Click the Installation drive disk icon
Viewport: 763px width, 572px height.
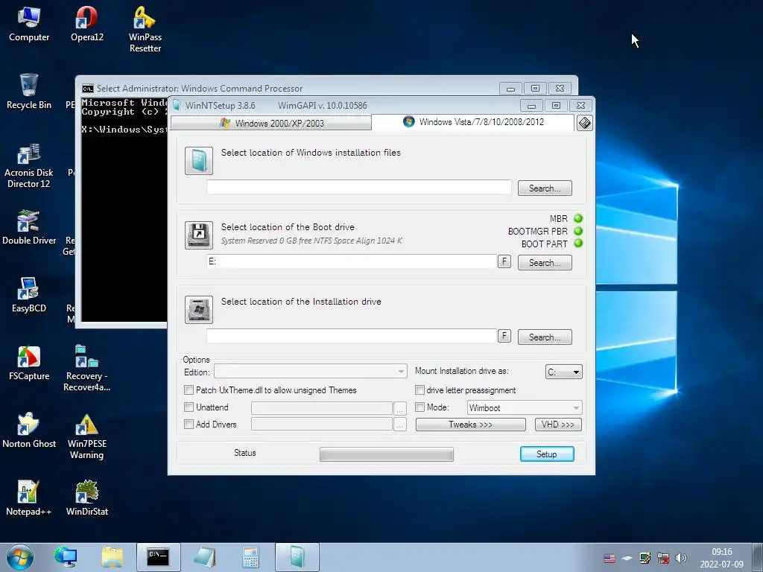click(x=198, y=309)
